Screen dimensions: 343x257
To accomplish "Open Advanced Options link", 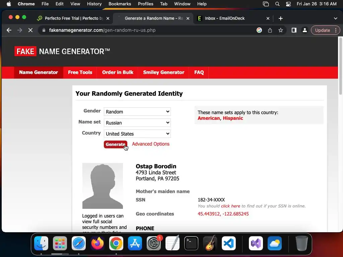I will (150, 144).
